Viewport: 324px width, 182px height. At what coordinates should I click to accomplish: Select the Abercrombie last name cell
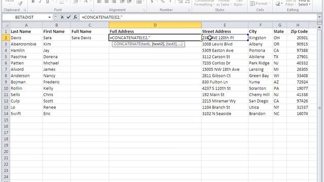26,44
